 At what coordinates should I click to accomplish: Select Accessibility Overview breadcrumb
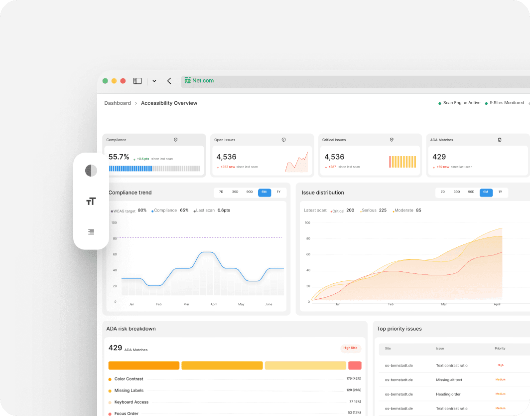[x=169, y=103]
